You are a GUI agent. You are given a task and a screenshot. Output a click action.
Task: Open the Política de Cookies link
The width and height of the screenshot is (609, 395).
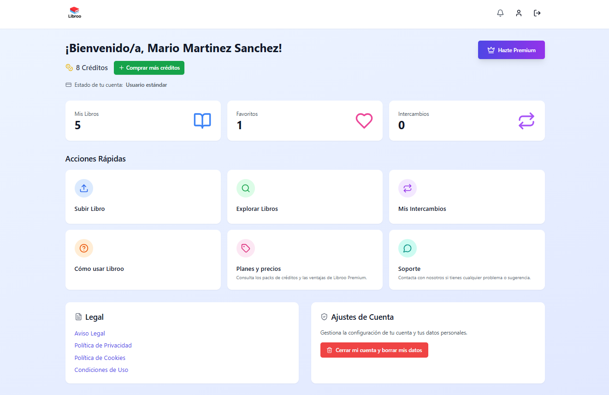click(x=100, y=358)
